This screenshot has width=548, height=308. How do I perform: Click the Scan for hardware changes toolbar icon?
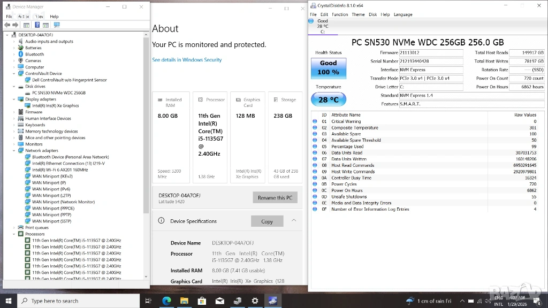pyautogui.click(x=57, y=25)
